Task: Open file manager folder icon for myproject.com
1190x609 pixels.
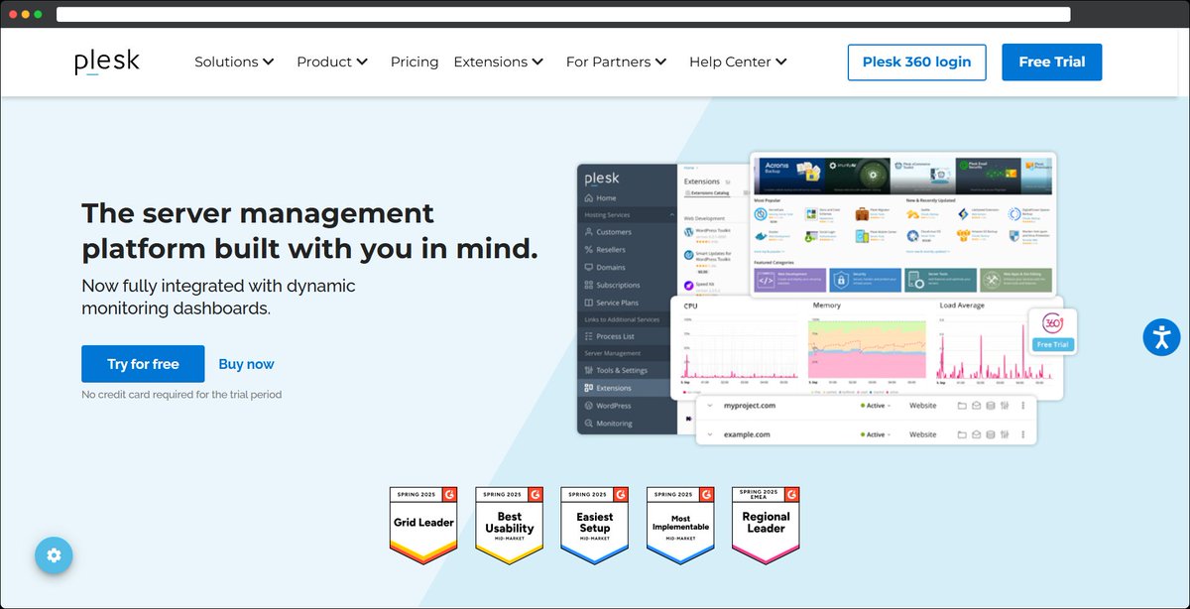Action: click(961, 406)
